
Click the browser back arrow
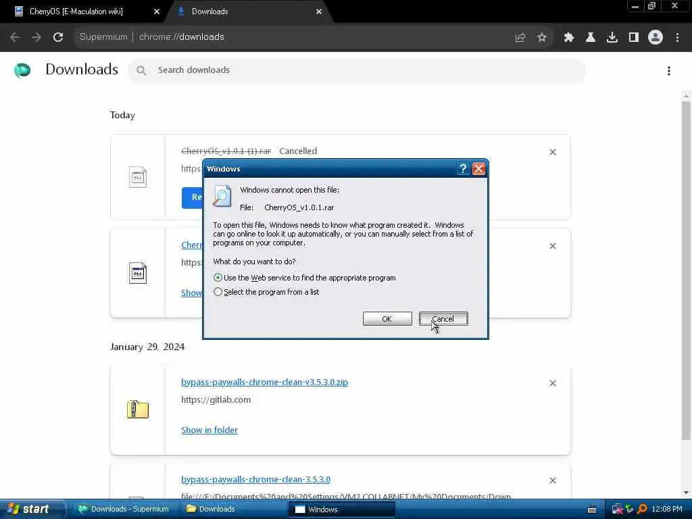point(15,37)
